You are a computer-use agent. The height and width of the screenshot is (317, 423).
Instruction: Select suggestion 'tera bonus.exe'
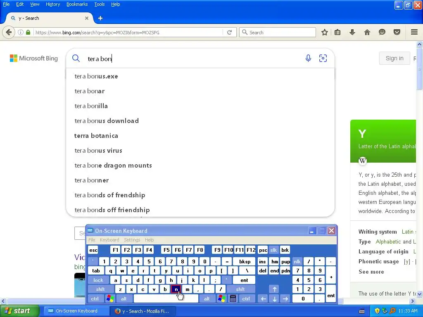click(200, 76)
